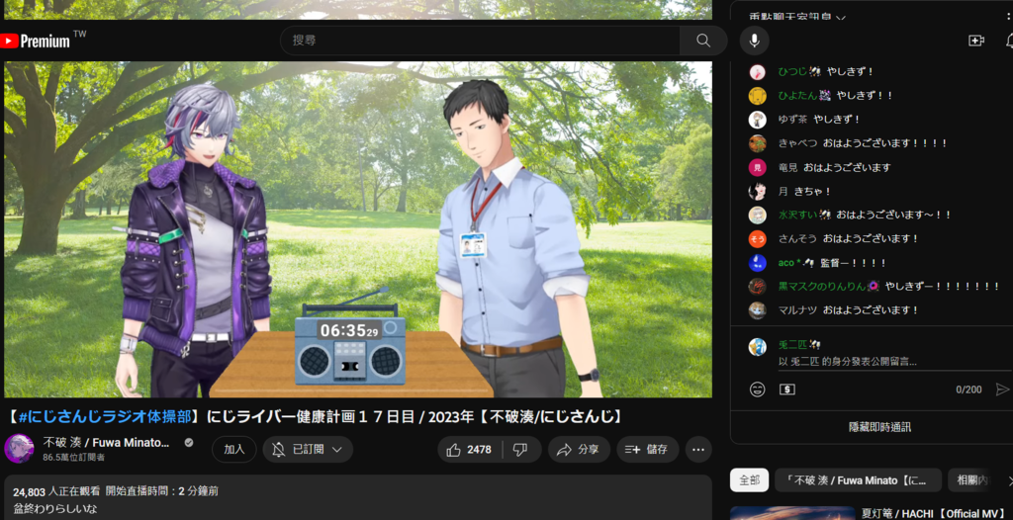Send chat message arrow icon

click(x=1002, y=390)
